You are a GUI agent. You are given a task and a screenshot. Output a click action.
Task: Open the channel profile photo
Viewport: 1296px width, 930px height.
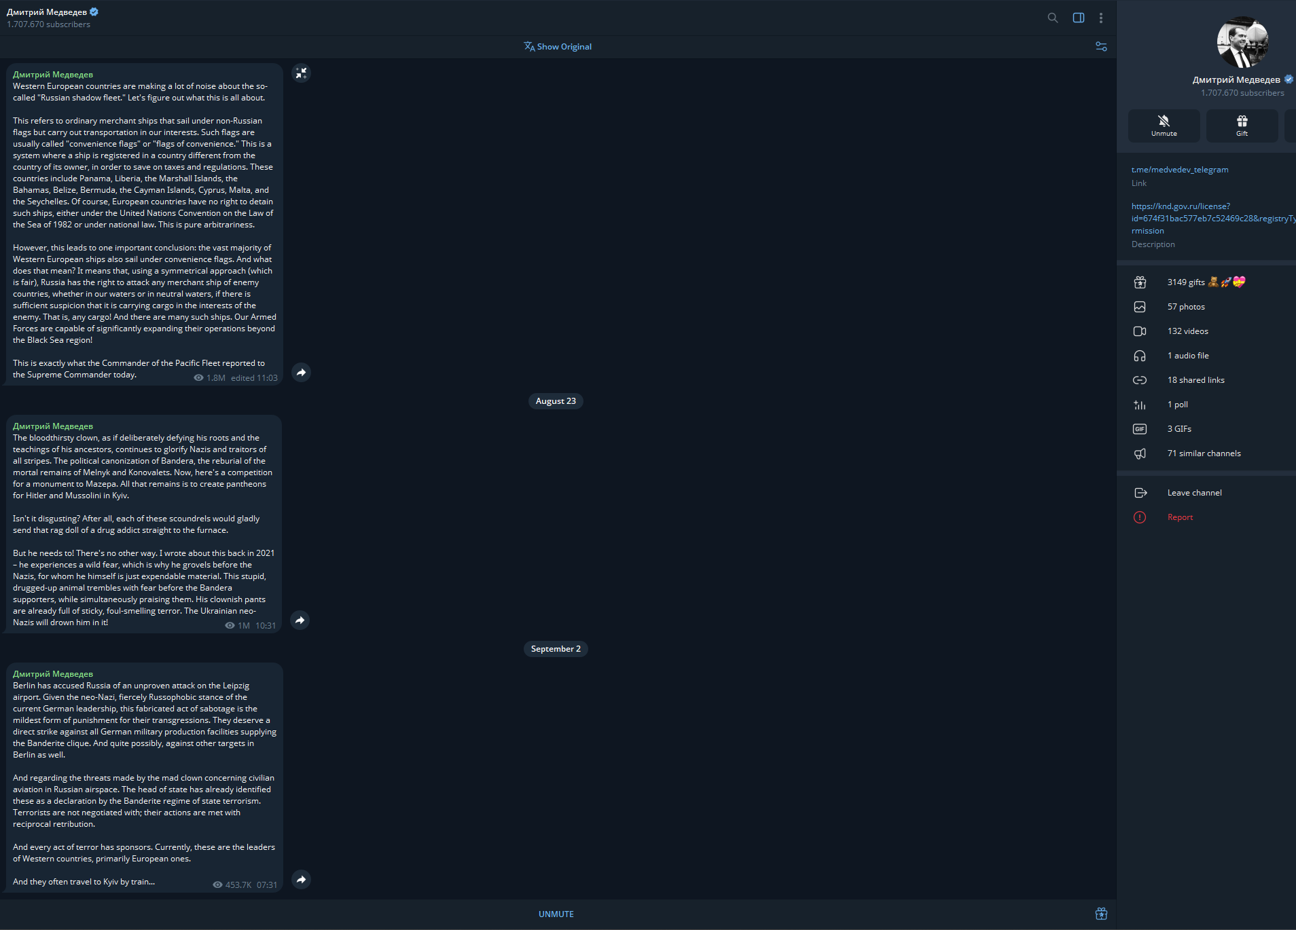1242,42
